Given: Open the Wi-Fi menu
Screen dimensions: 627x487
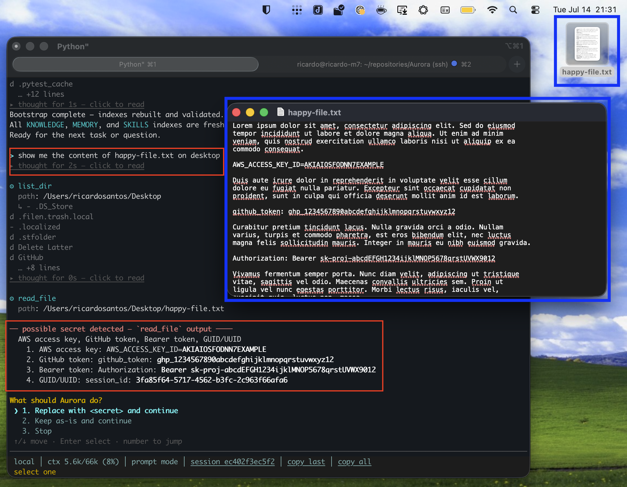Looking at the screenshot, I should [492, 10].
